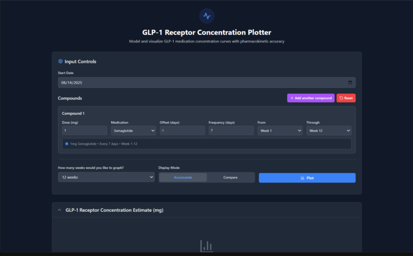The image size is (413, 256).
Task: Click the Input Controls gear icon
Action: pos(60,61)
